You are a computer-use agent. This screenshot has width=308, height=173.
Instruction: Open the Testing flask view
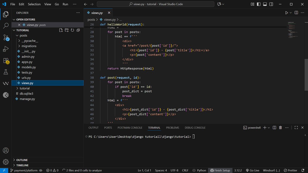point(6,72)
